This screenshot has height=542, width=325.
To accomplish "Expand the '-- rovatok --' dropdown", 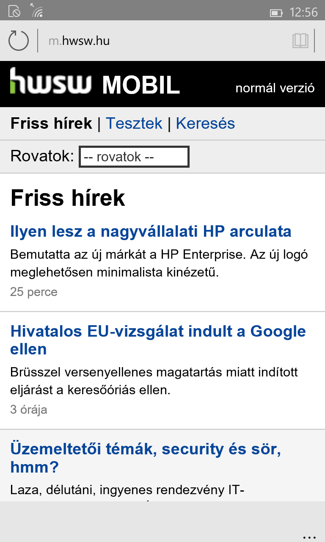I will (134, 157).
